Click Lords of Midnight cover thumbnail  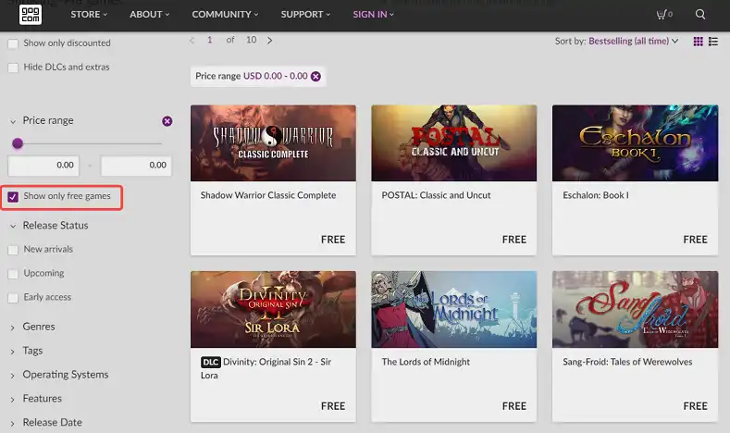pos(454,309)
